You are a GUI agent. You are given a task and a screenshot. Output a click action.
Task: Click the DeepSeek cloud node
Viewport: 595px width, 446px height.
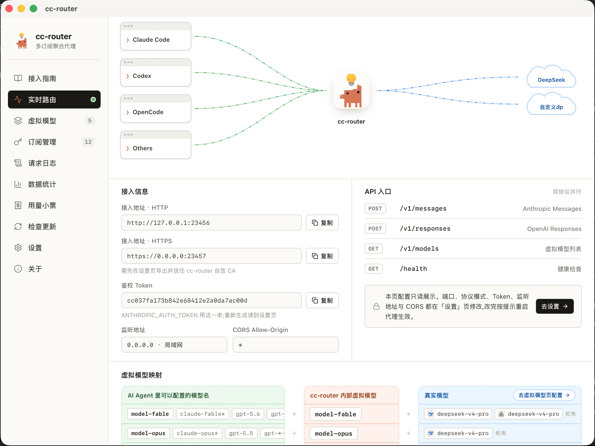pyautogui.click(x=551, y=77)
